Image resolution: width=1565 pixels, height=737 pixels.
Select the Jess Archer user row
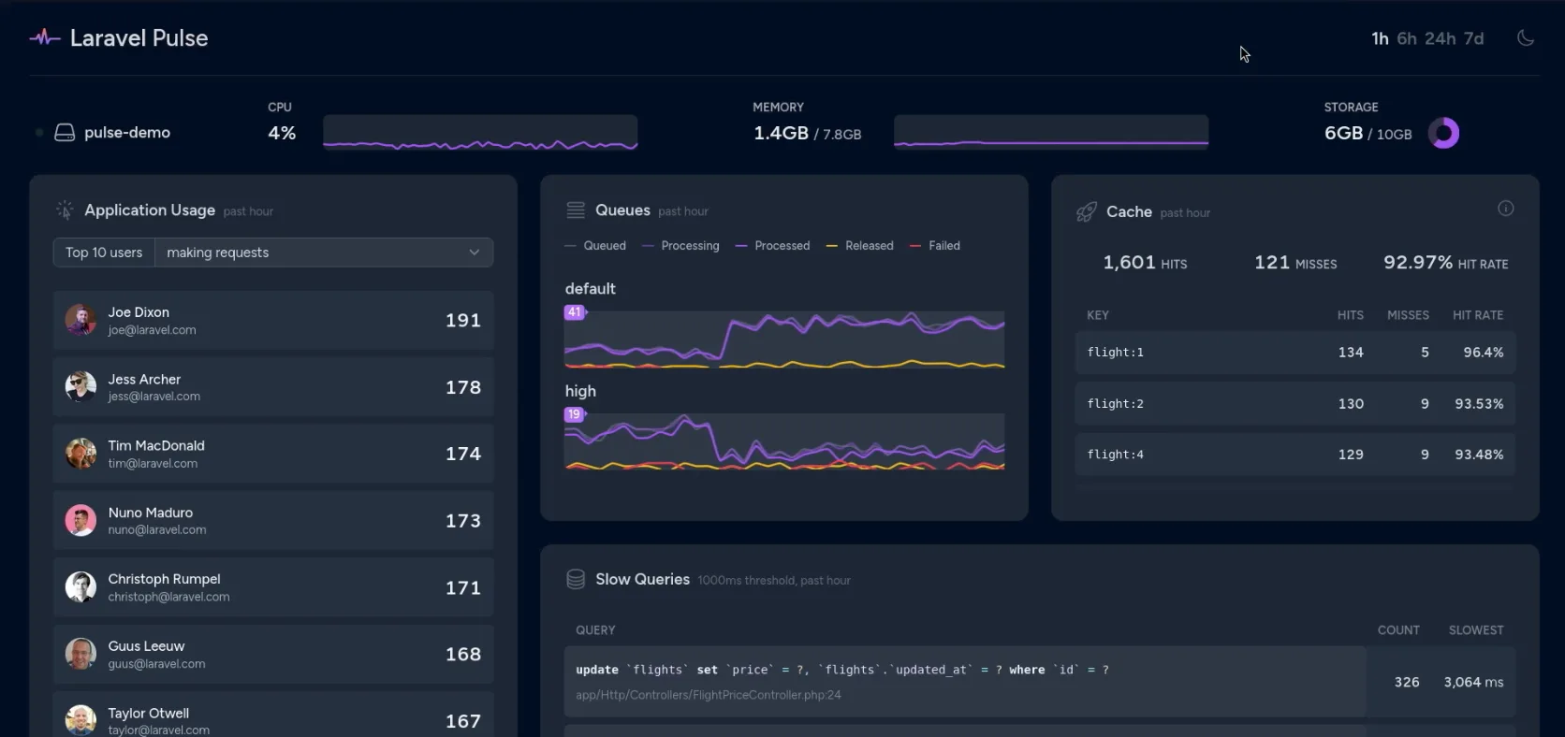pos(273,387)
